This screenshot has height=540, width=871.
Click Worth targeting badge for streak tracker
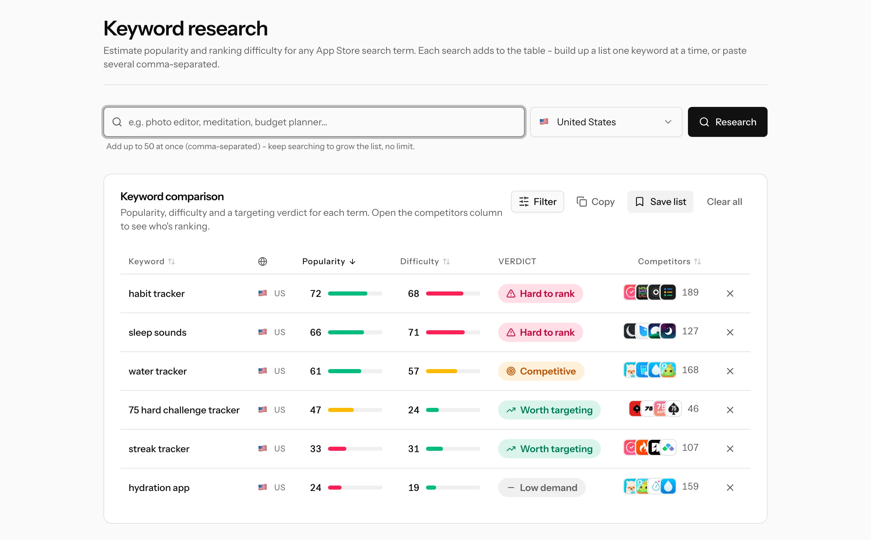pos(549,449)
